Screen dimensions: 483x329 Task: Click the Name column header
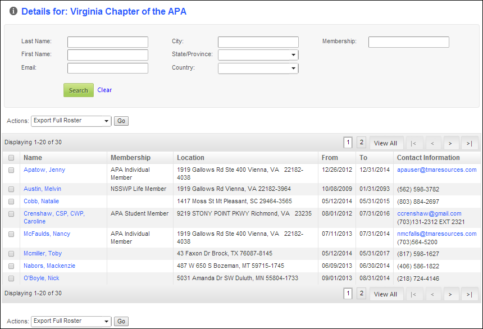pos(33,157)
